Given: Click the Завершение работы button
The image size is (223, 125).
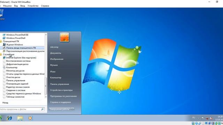Looking at the screenshot, I should (60, 109).
